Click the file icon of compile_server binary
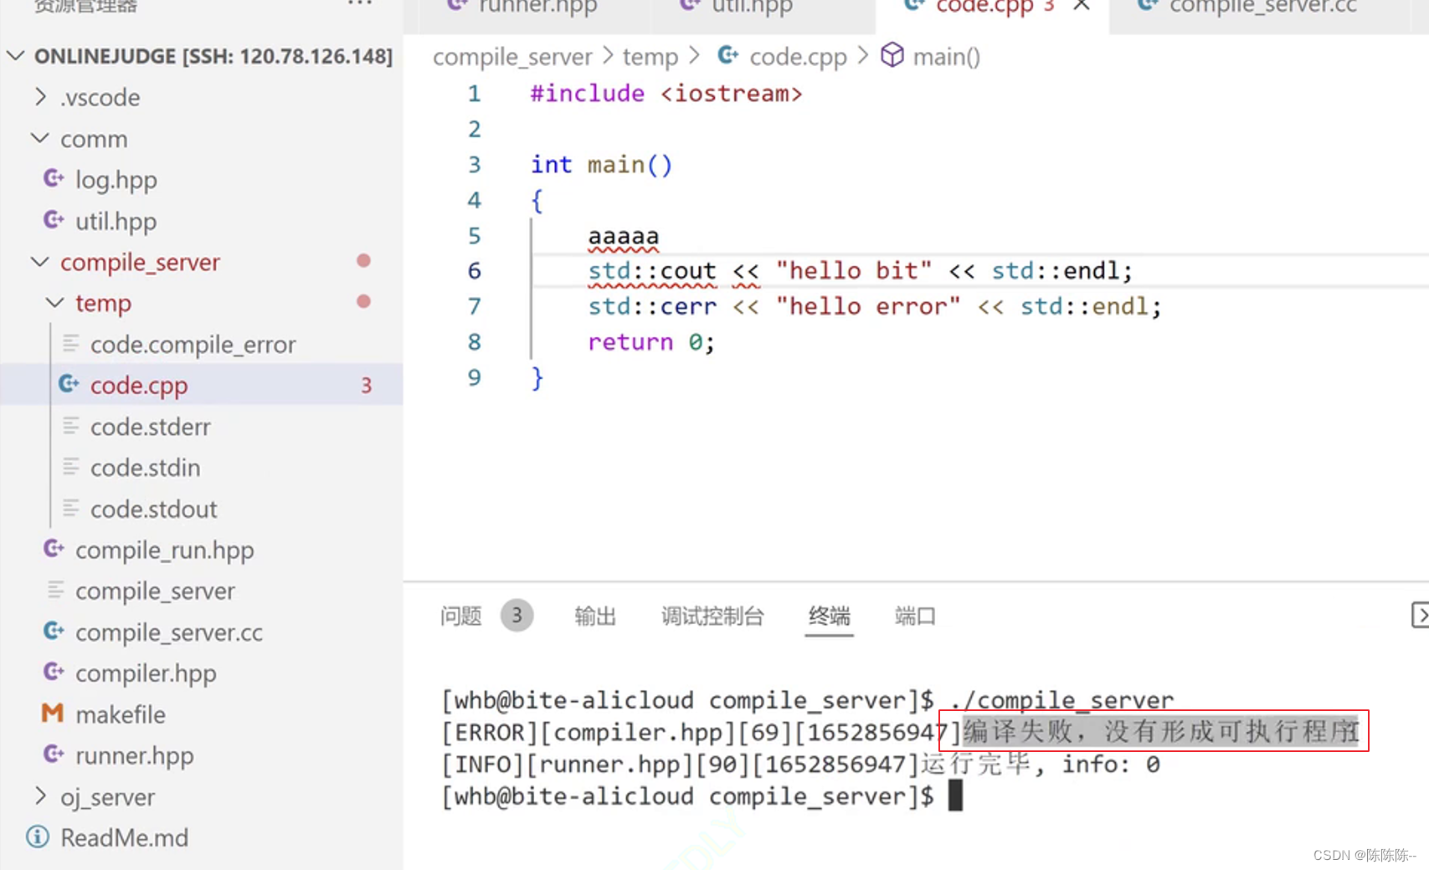Screen dimensions: 1429x870 click(x=55, y=590)
